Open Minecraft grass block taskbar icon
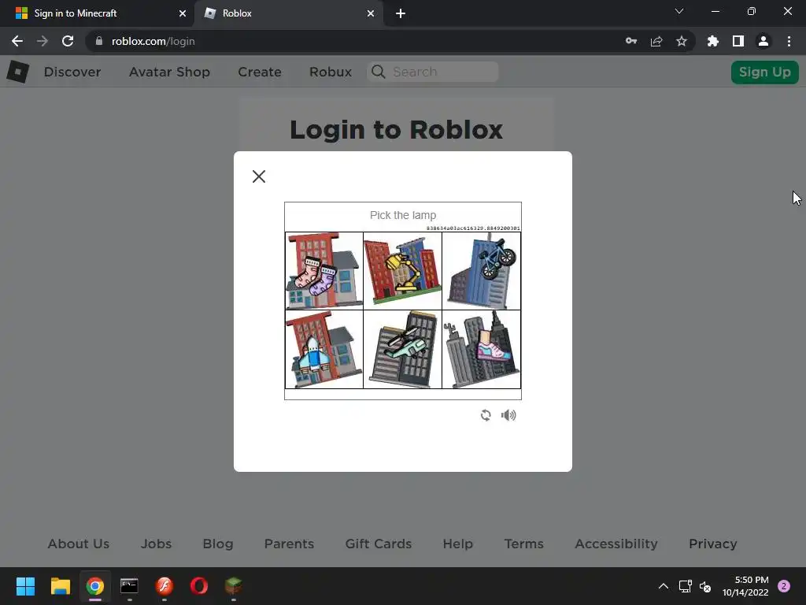806x605 pixels. 234,586
